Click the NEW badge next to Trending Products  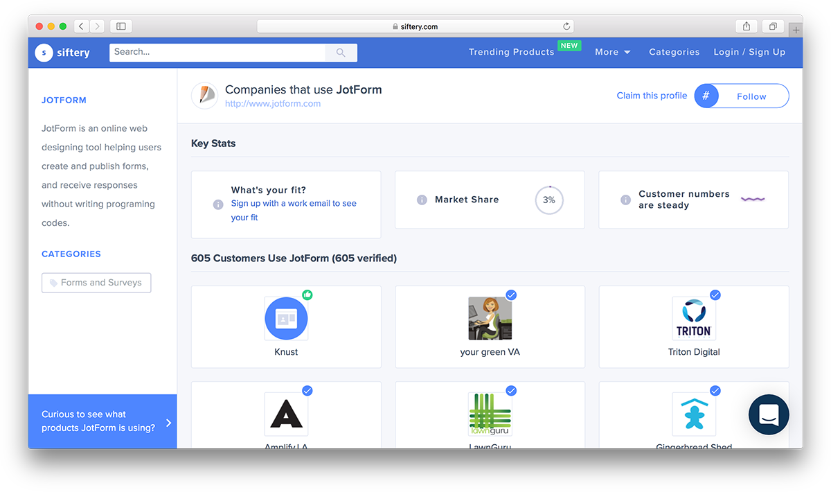[569, 46]
